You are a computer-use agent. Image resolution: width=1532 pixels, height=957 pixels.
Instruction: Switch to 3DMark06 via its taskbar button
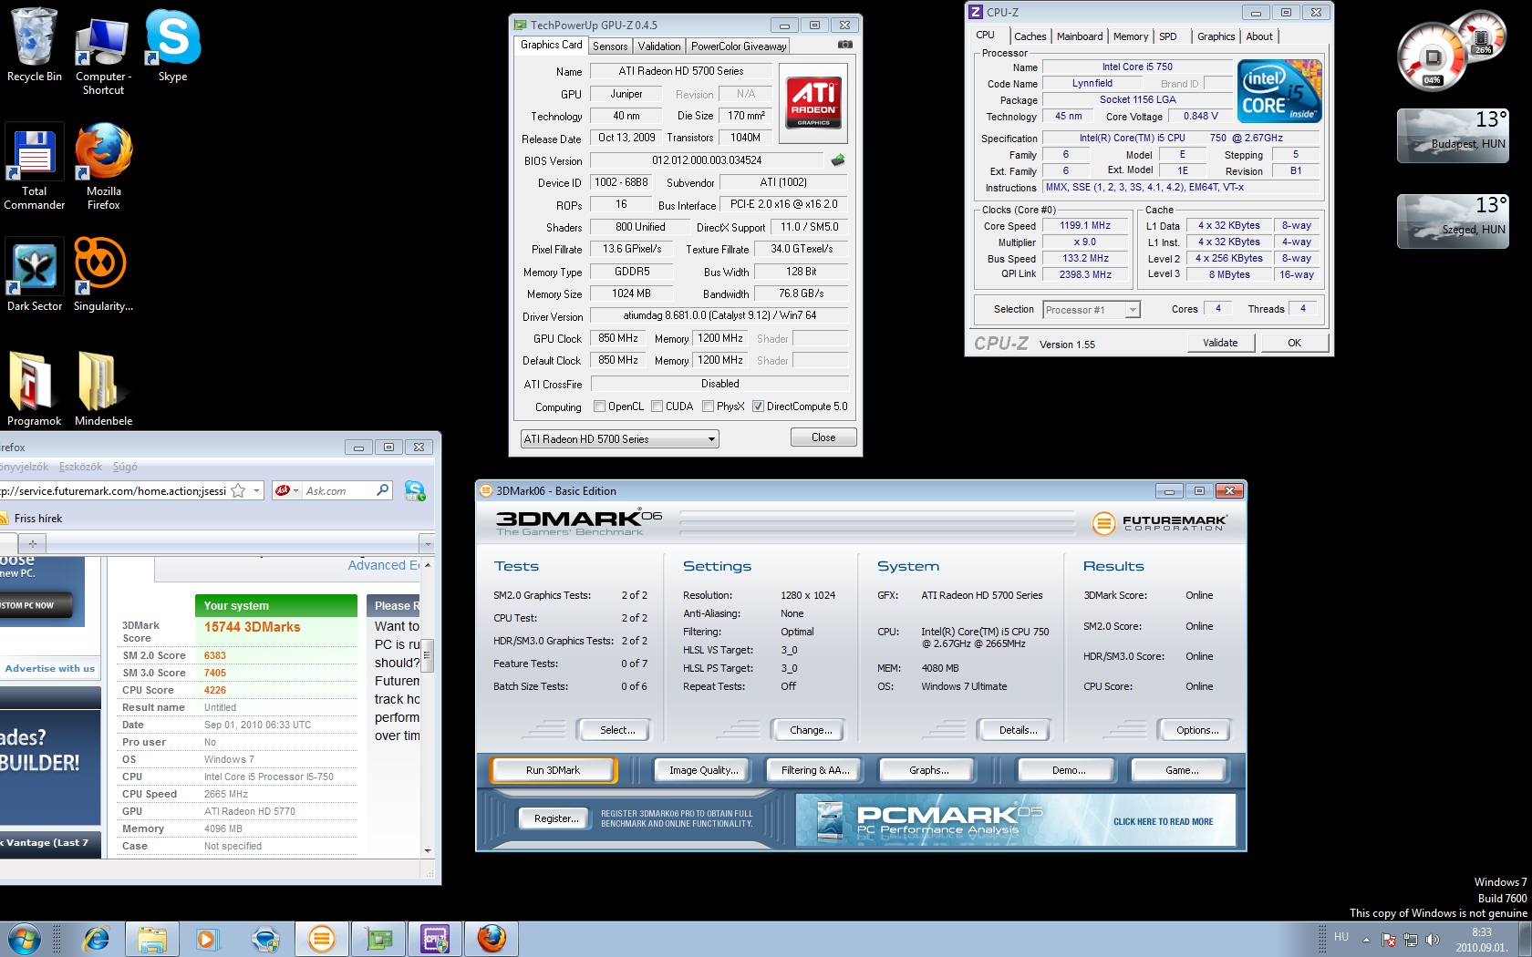321,939
